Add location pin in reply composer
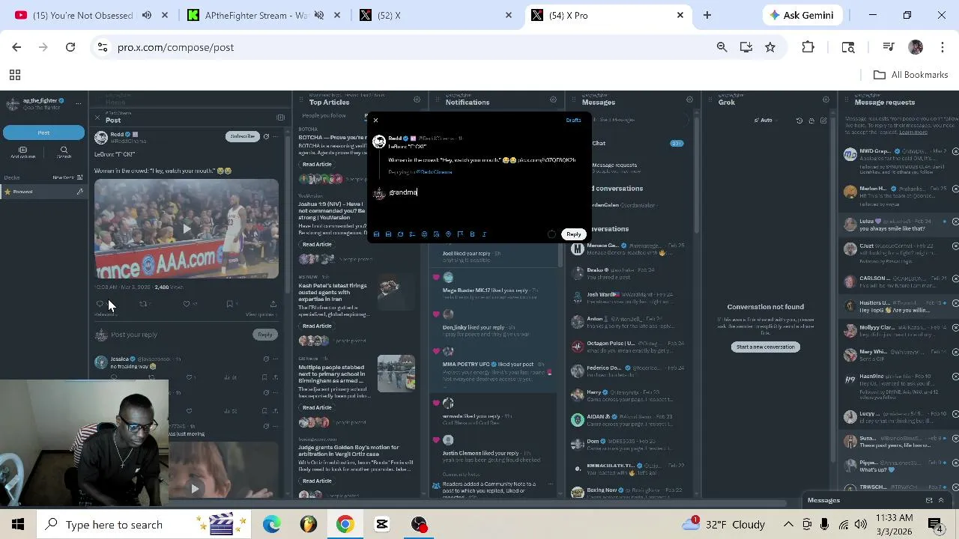Screen dimensions: 959x539 point(448,234)
